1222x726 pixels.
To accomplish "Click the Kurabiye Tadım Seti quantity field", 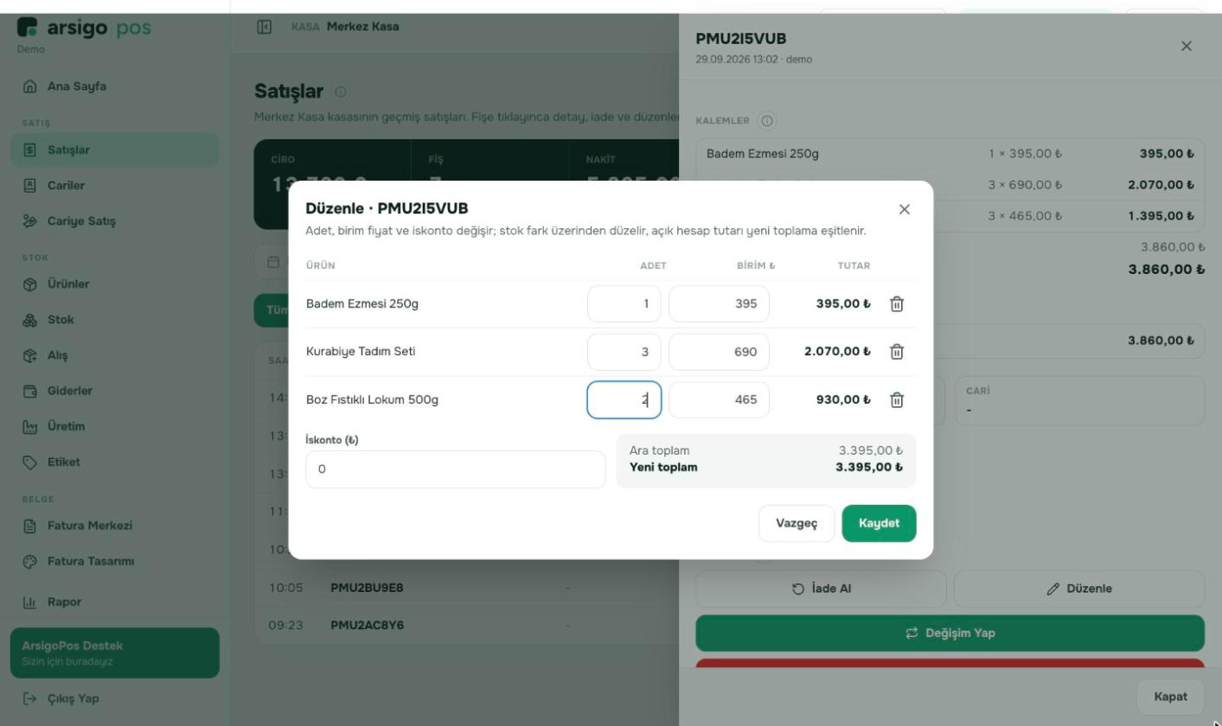I will [x=624, y=352].
